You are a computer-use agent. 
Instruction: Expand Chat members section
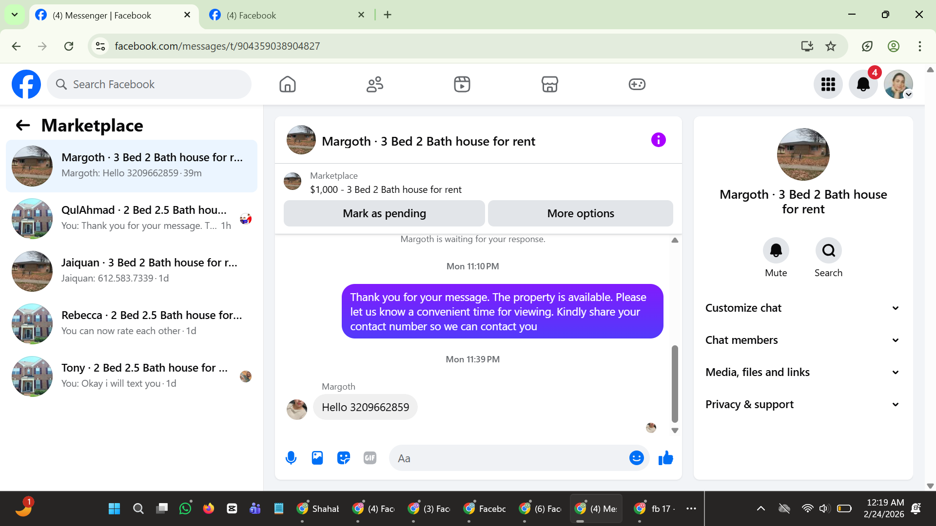coord(803,340)
